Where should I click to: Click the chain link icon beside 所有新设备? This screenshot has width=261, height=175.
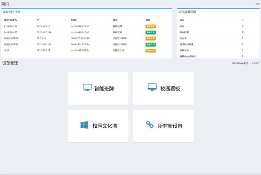tap(150, 125)
